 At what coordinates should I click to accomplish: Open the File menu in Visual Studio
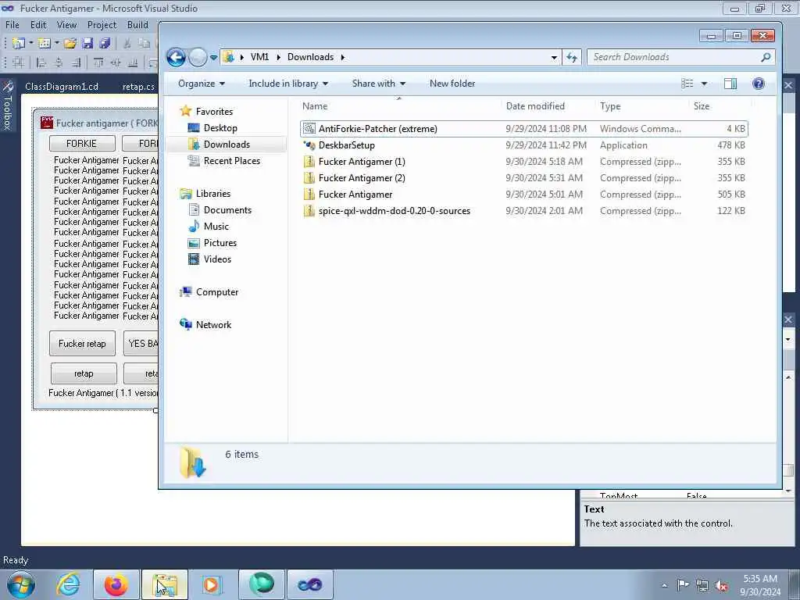click(x=12, y=24)
